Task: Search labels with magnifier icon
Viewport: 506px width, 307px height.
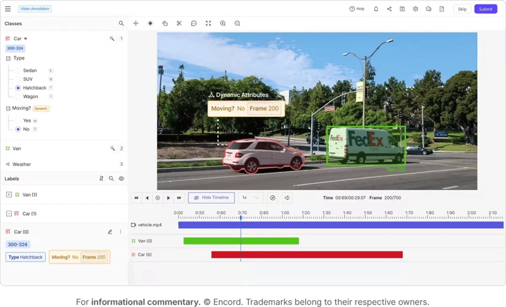Action: pos(111,179)
